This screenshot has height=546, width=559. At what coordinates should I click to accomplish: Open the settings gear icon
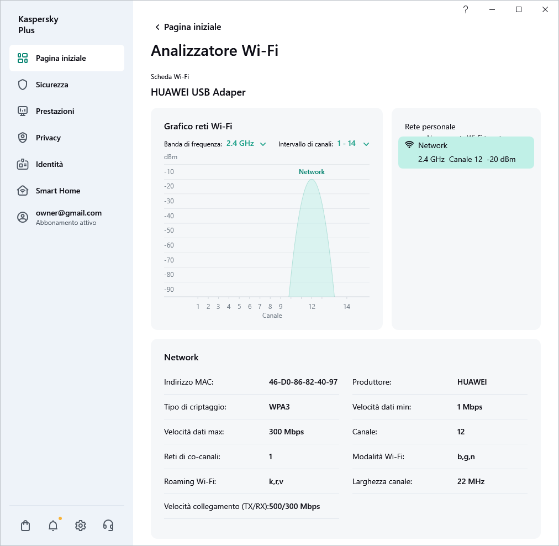coord(81,526)
